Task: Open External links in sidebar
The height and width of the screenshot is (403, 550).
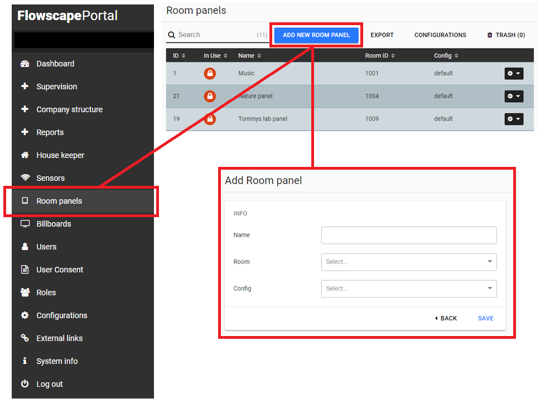Action: (60, 338)
